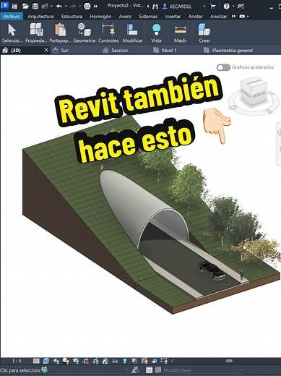
Task: Click the Medir ruler icon
Action: point(181,30)
